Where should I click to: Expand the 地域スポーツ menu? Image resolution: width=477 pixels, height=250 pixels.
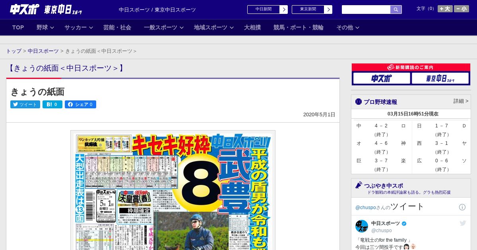213,27
